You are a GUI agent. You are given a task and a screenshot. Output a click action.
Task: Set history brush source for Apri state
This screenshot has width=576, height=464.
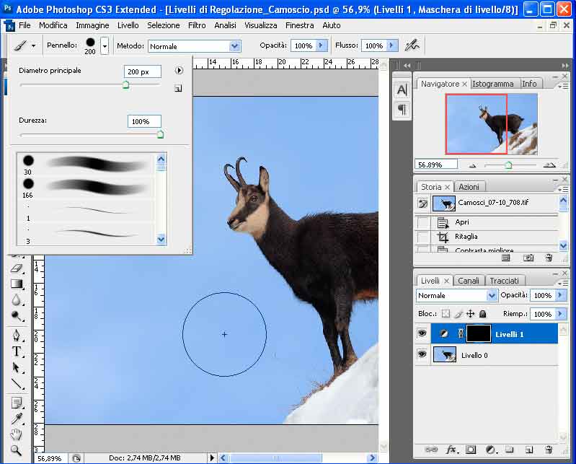pos(423,222)
